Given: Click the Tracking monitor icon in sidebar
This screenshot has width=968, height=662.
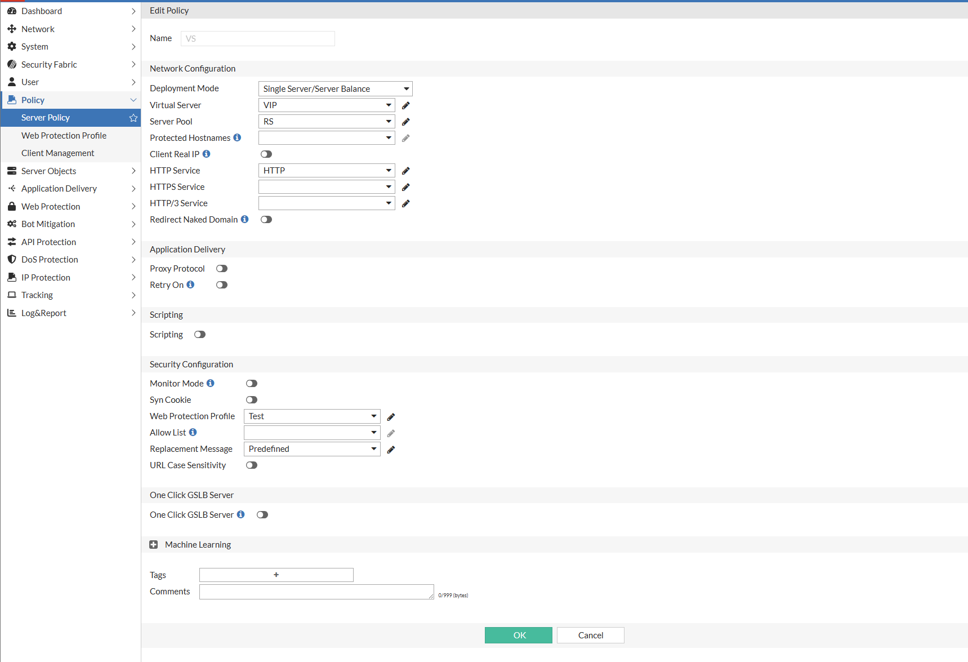Looking at the screenshot, I should (x=12, y=295).
